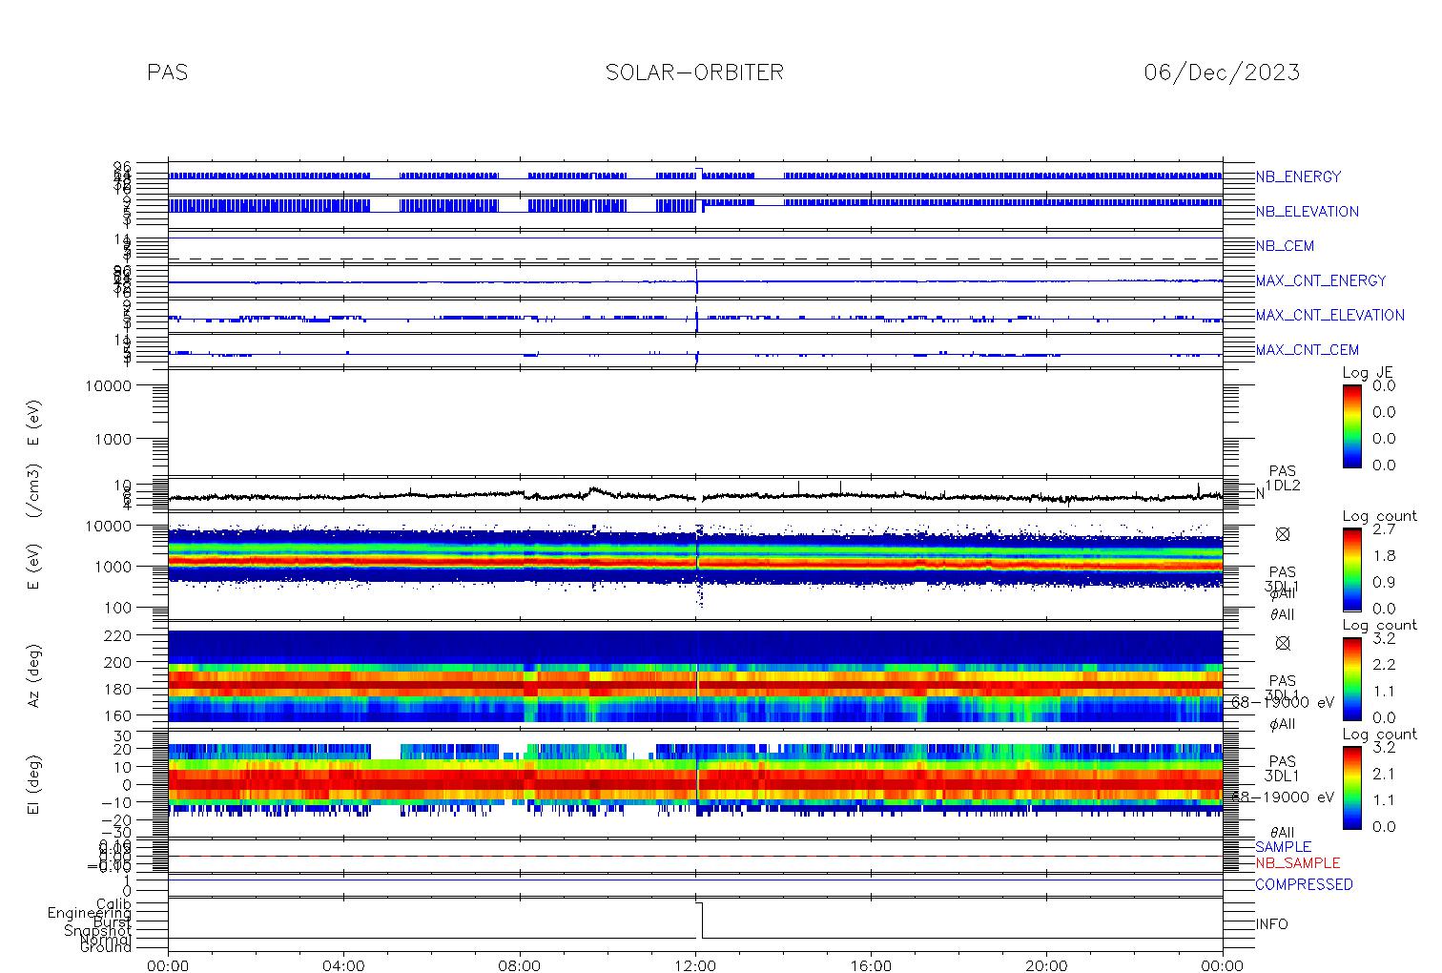The image size is (1442, 973).
Task: Click the blue SAMPLE label
Action: [x=1283, y=847]
